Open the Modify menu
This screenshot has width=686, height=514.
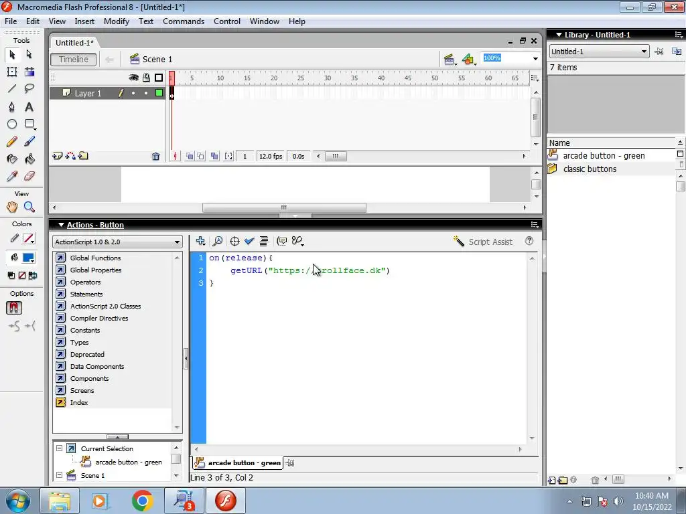pyautogui.click(x=117, y=21)
